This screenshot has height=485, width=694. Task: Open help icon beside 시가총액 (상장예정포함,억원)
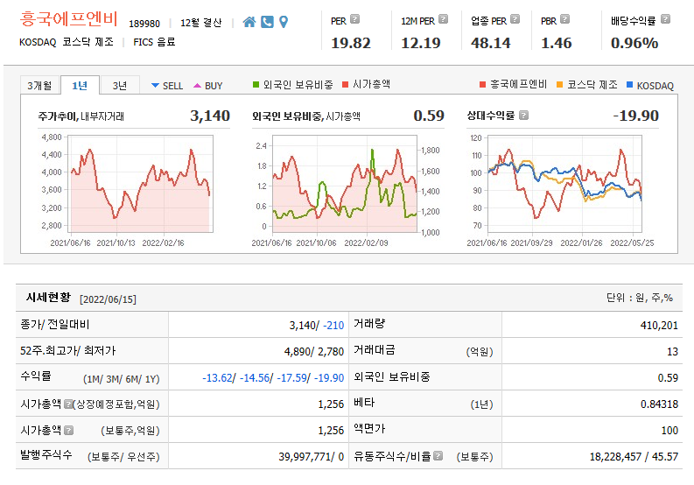tap(68, 404)
